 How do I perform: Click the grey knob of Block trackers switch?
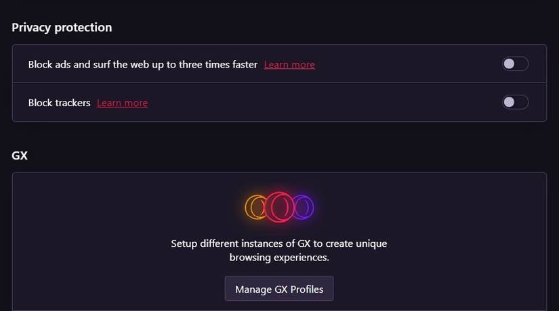click(509, 103)
